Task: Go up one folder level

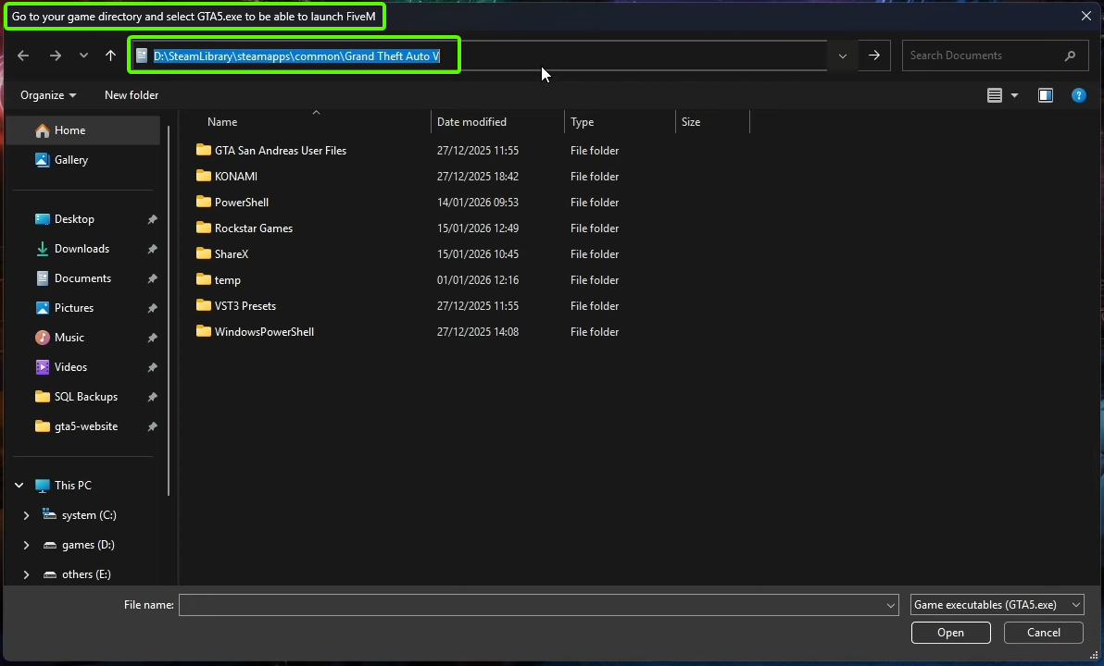Action: coord(110,55)
